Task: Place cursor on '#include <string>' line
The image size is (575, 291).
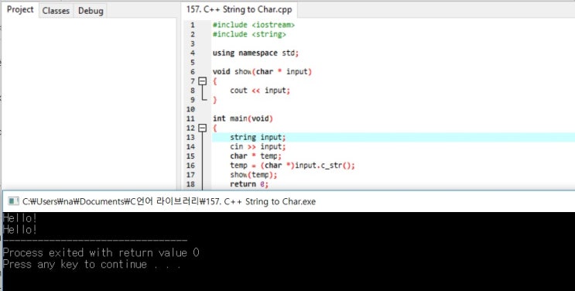Action: click(249, 35)
